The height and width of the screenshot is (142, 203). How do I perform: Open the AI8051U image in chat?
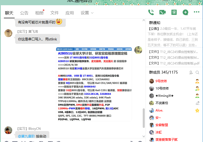click(x=94, y=84)
